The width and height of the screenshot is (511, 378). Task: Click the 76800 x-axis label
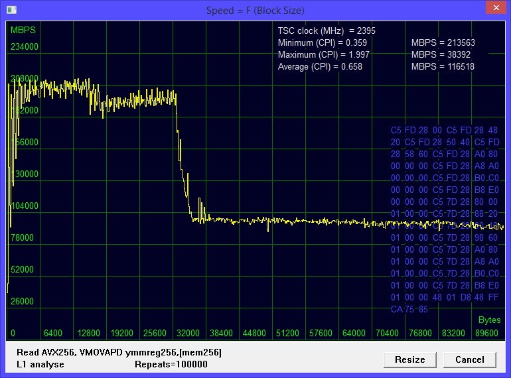tap(420, 334)
